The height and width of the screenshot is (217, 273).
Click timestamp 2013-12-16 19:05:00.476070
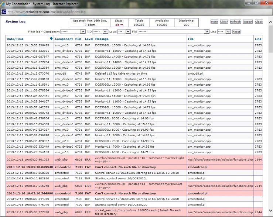point(28,205)
